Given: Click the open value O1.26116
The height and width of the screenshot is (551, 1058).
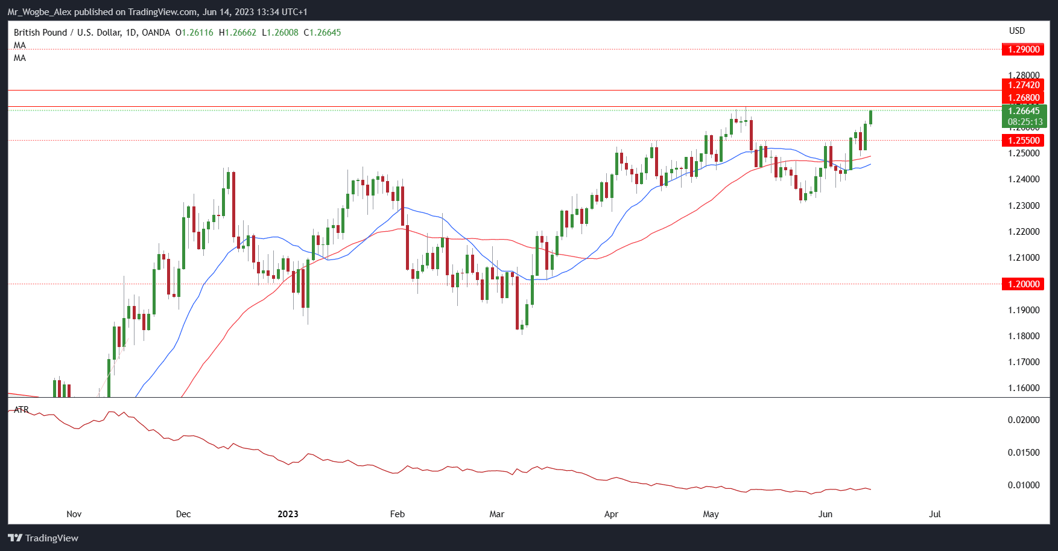Looking at the screenshot, I should tap(194, 33).
